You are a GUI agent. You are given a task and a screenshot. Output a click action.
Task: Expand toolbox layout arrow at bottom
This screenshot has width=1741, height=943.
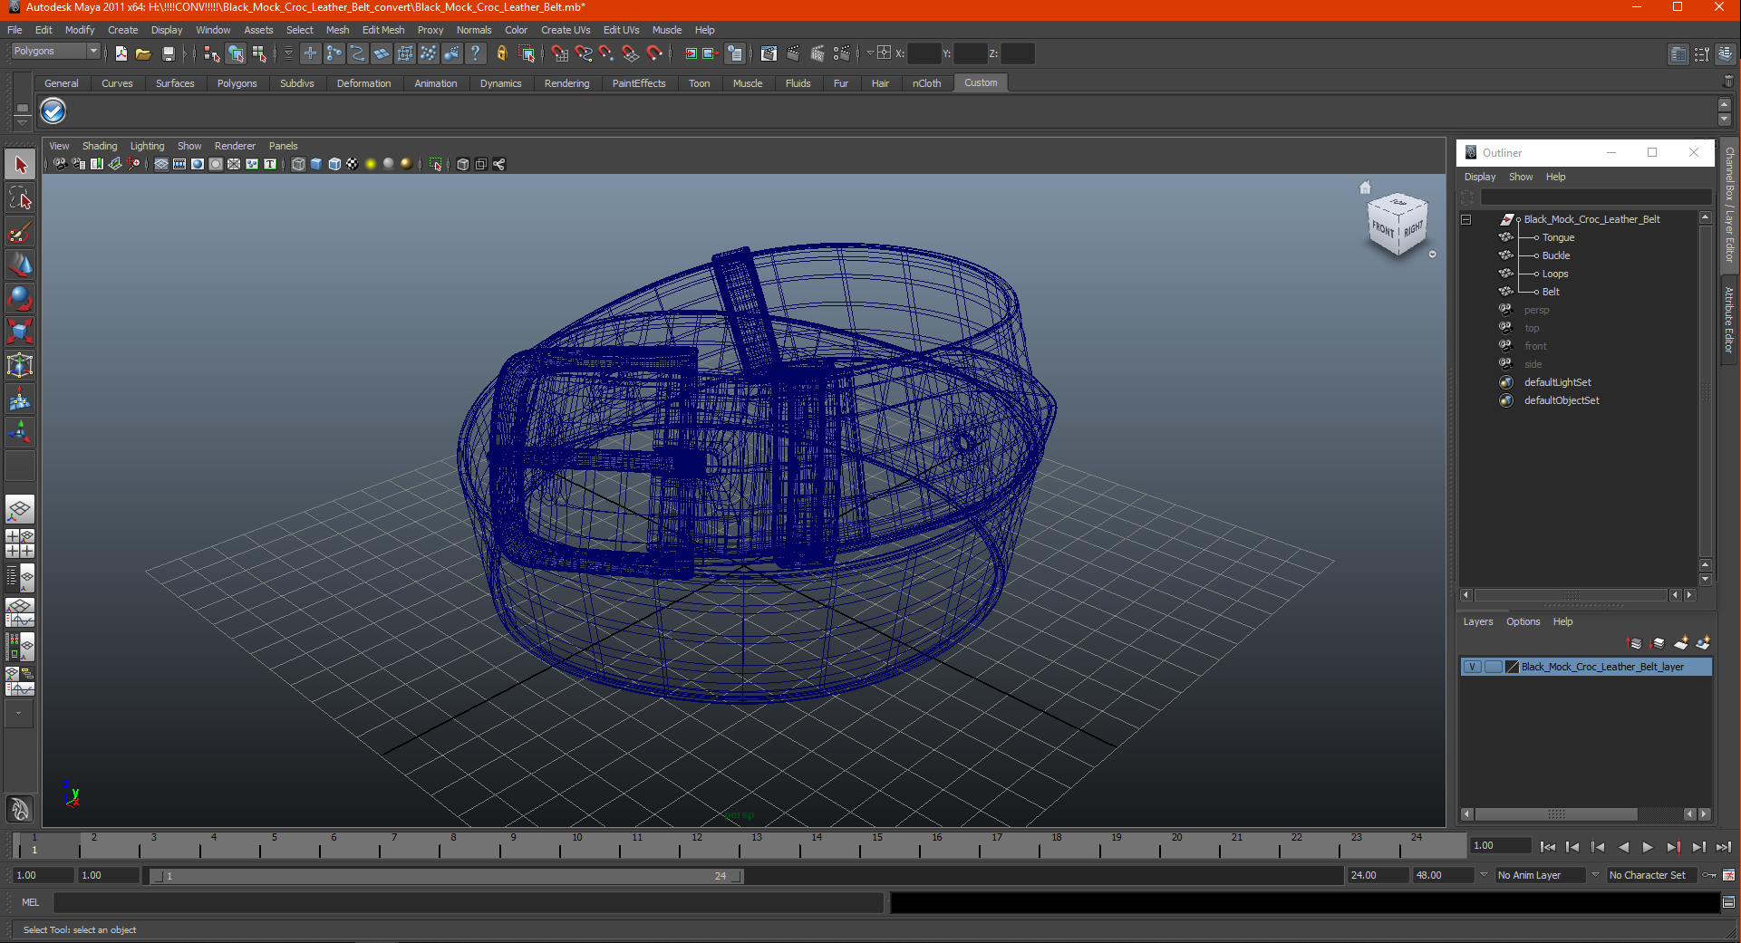coord(19,714)
